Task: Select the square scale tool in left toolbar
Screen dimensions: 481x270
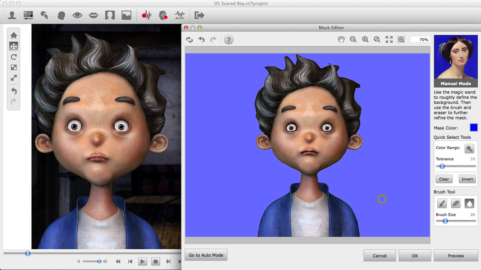Action: tap(14, 68)
